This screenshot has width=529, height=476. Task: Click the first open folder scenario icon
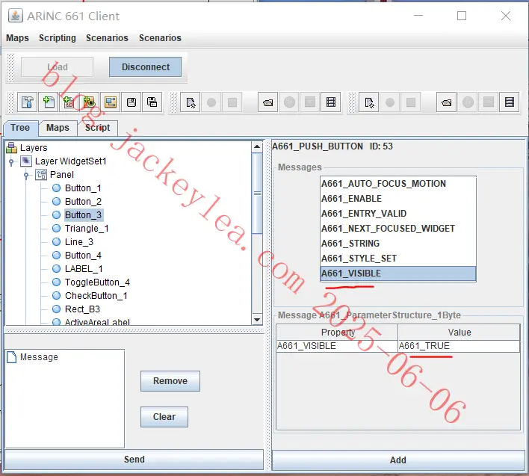268,102
